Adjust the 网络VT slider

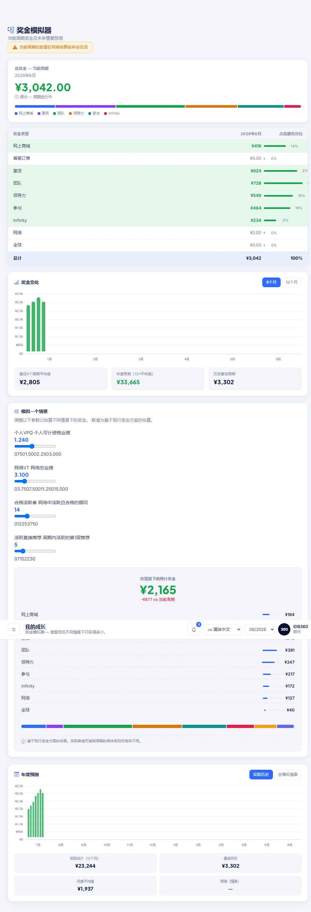click(x=35, y=481)
